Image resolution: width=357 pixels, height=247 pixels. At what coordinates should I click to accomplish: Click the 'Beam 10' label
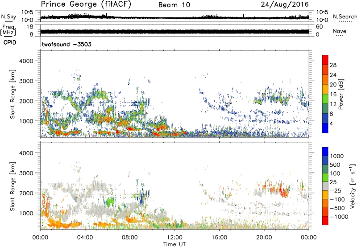click(x=174, y=5)
